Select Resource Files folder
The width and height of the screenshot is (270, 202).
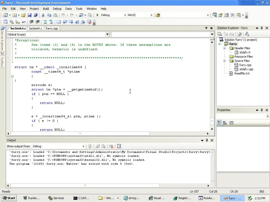[x=243, y=57]
